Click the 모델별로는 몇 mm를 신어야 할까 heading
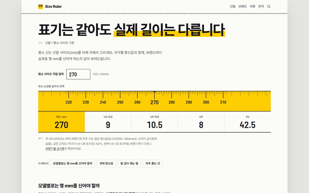The width and height of the screenshot is (309, 193). 69,186
